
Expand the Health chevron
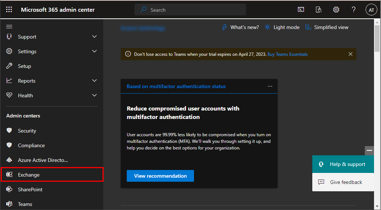(x=94, y=95)
